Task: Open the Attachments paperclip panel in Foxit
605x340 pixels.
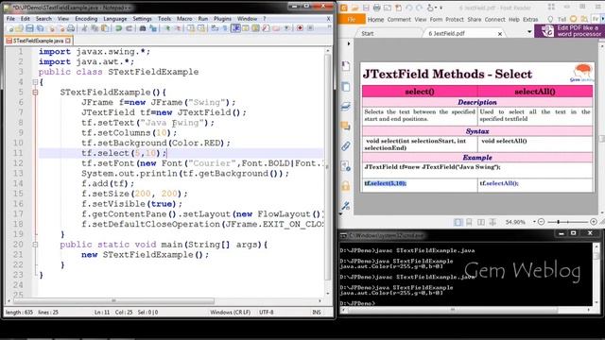Action: [x=346, y=146]
